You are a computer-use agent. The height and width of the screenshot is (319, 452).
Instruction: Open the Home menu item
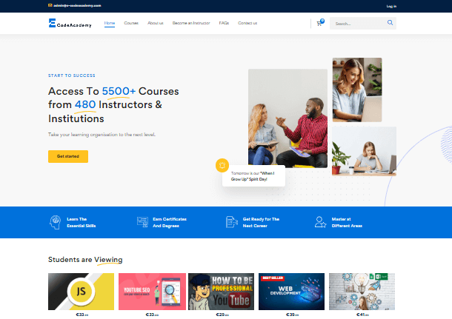pos(110,23)
